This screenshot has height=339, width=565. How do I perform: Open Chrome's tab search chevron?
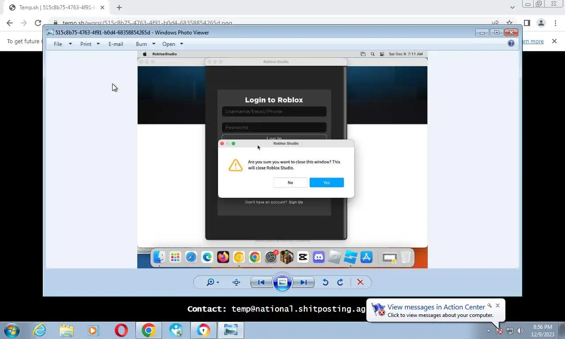point(512,8)
